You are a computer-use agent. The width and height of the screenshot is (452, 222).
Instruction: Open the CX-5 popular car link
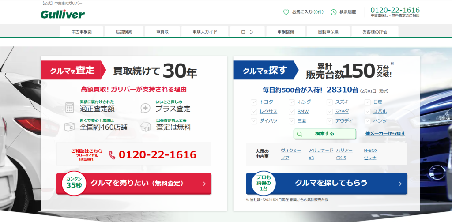pyautogui.click(x=341, y=158)
